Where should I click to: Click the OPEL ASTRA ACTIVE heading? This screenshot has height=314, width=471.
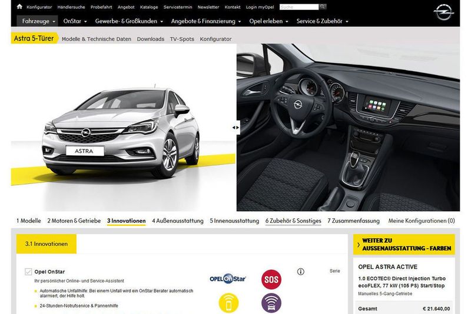click(387, 267)
